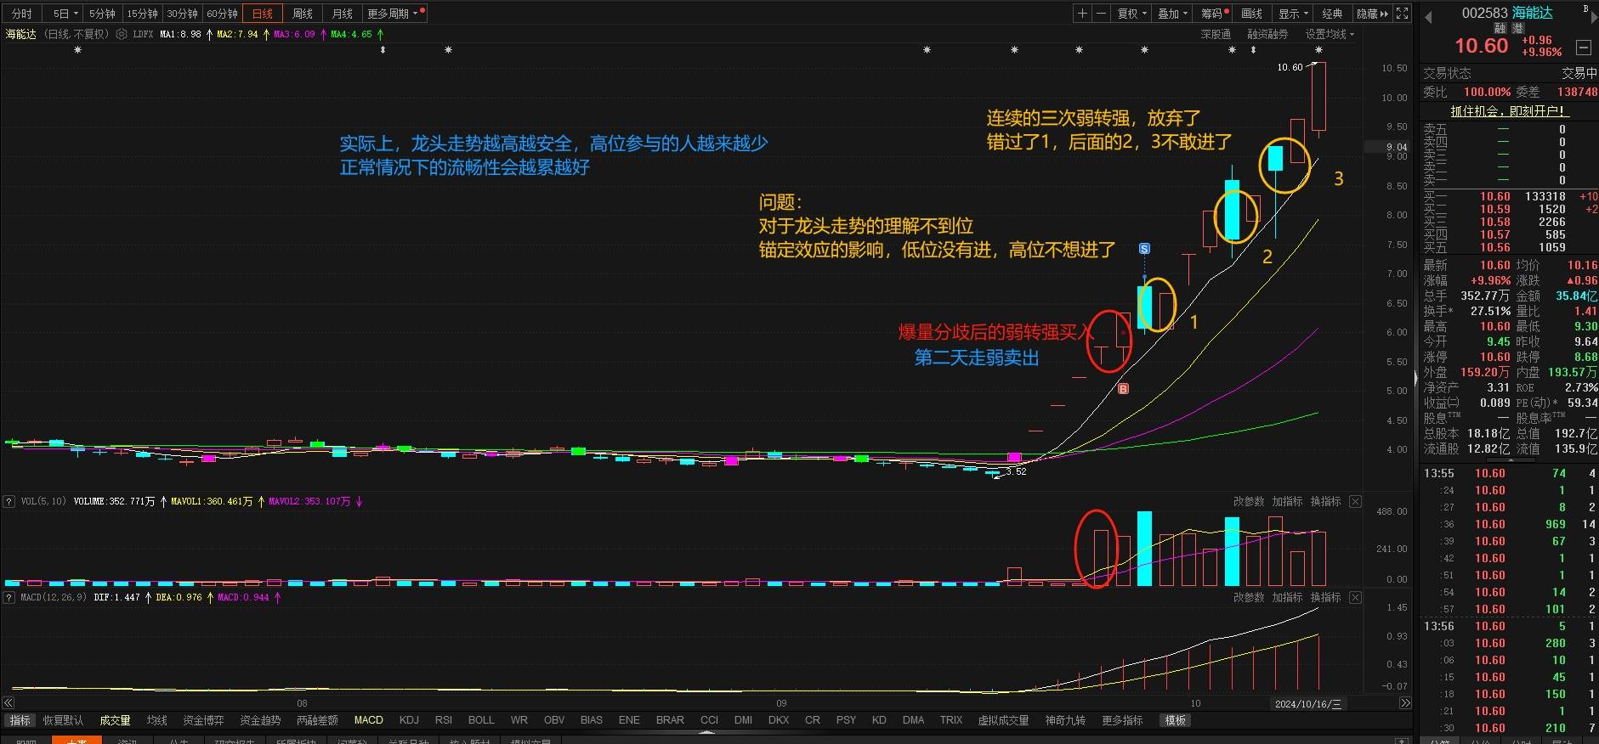Select KDJ indicator
This screenshot has height=744, width=1599.
409,720
